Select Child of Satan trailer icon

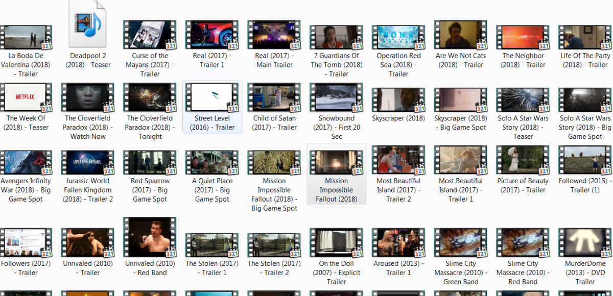[x=275, y=97]
